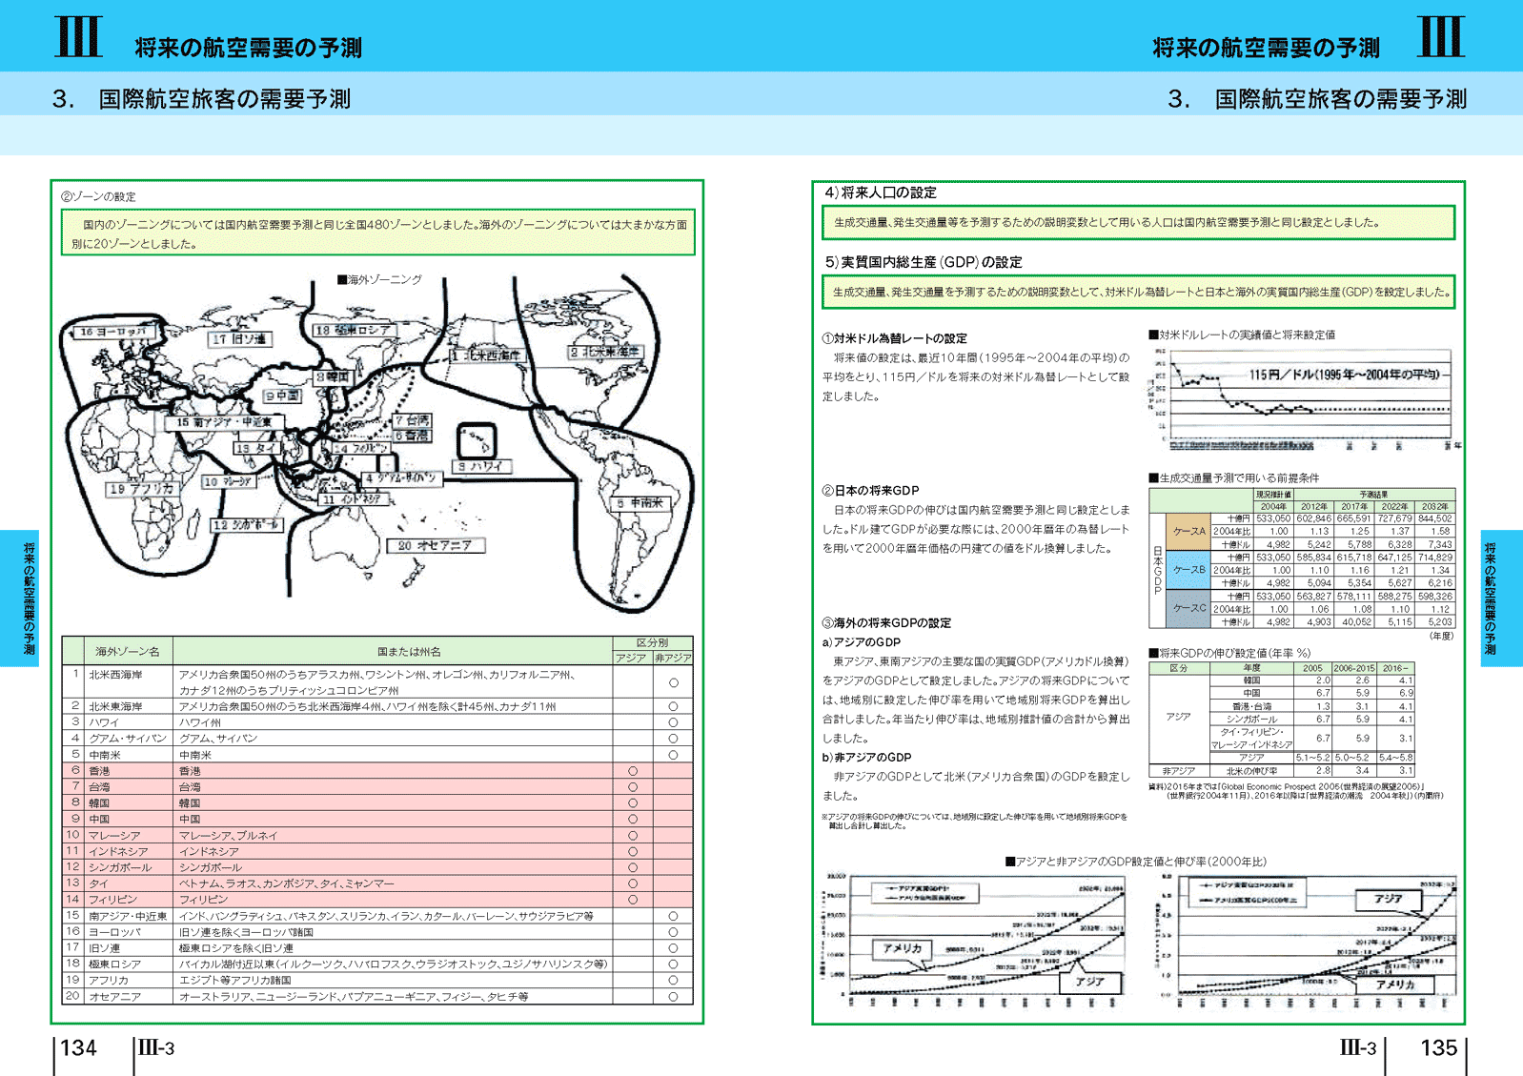This screenshot has height=1076, width=1523.
Task: Click the 'ケースC' row label
Action: (1188, 608)
